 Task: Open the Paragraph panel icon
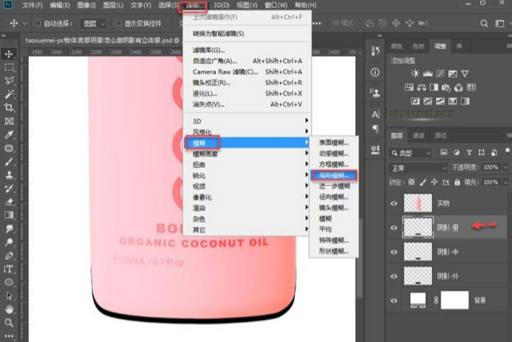coord(375,129)
